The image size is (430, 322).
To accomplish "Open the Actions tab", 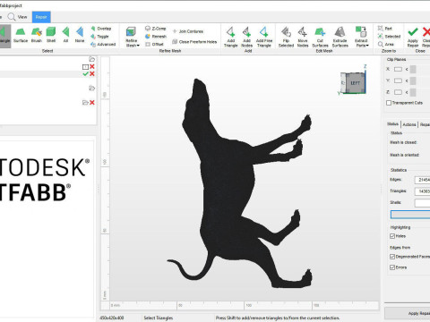I will point(409,124).
